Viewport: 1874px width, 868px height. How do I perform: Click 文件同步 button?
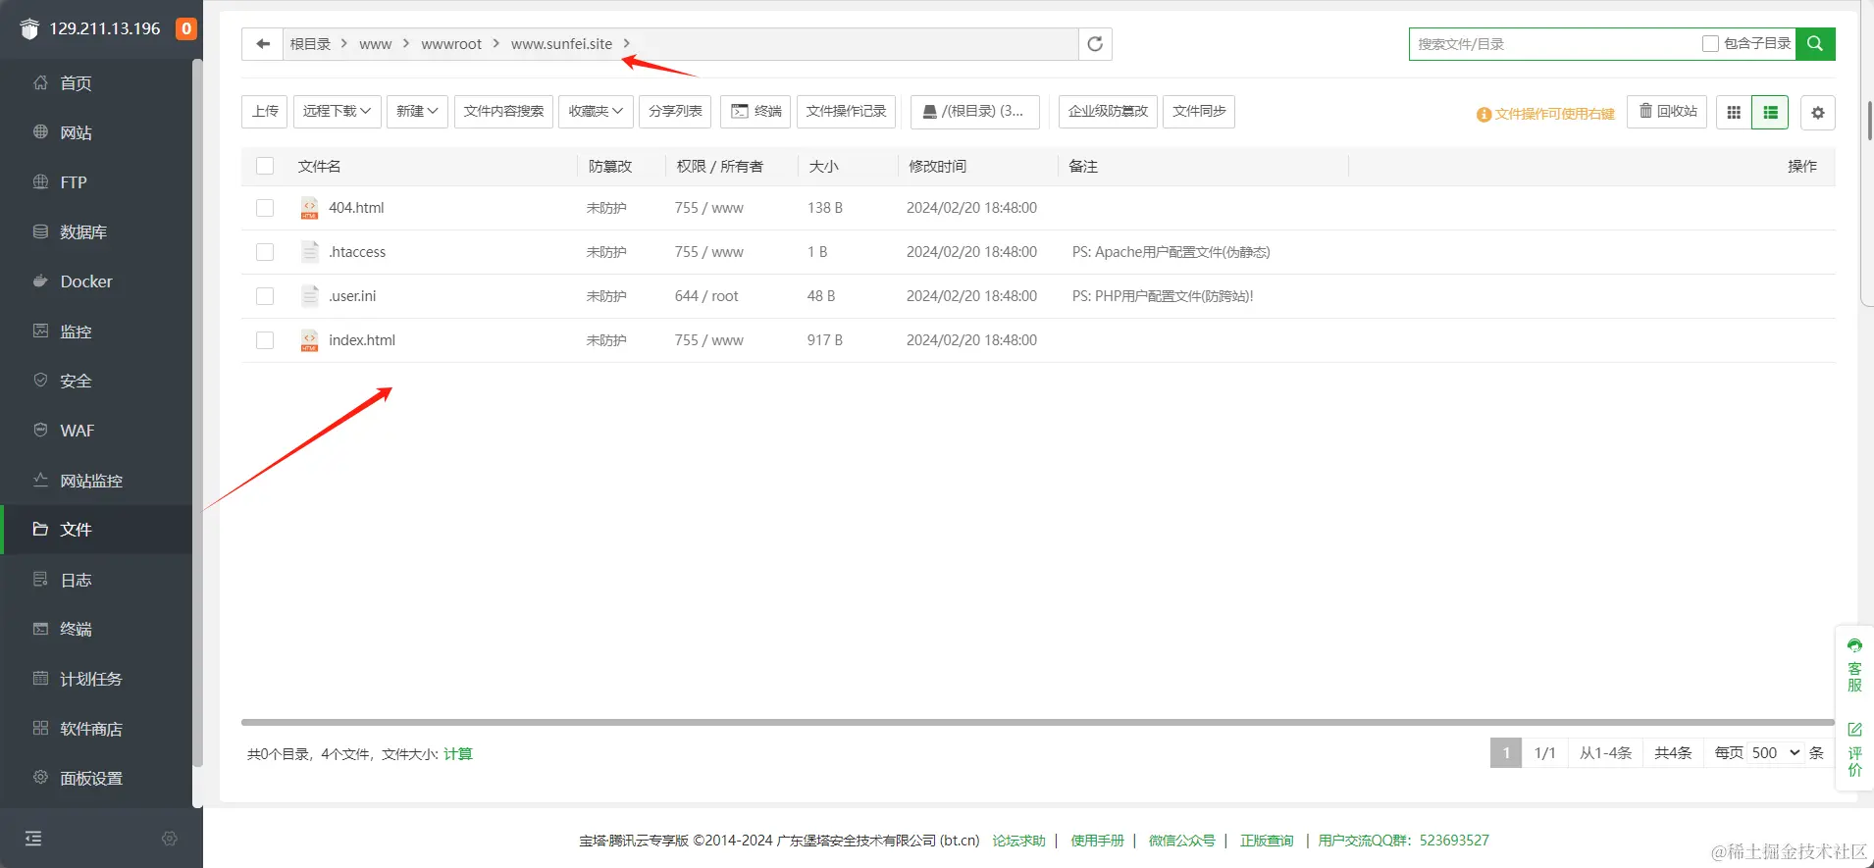pos(1199,112)
